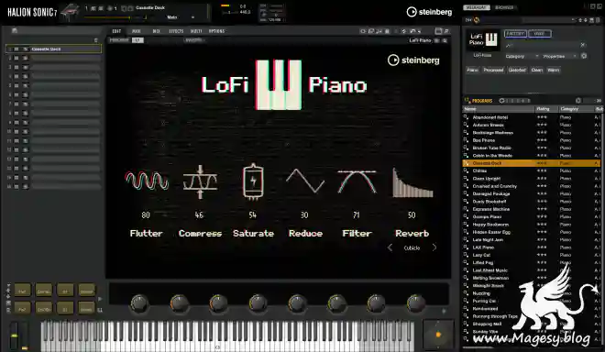This screenshot has height=352, width=605.
Task: Select next reverb type arrow
Action: 434,247
